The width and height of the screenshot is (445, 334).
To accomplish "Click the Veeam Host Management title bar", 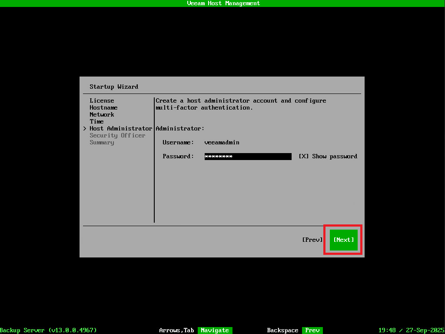I will [223, 3].
